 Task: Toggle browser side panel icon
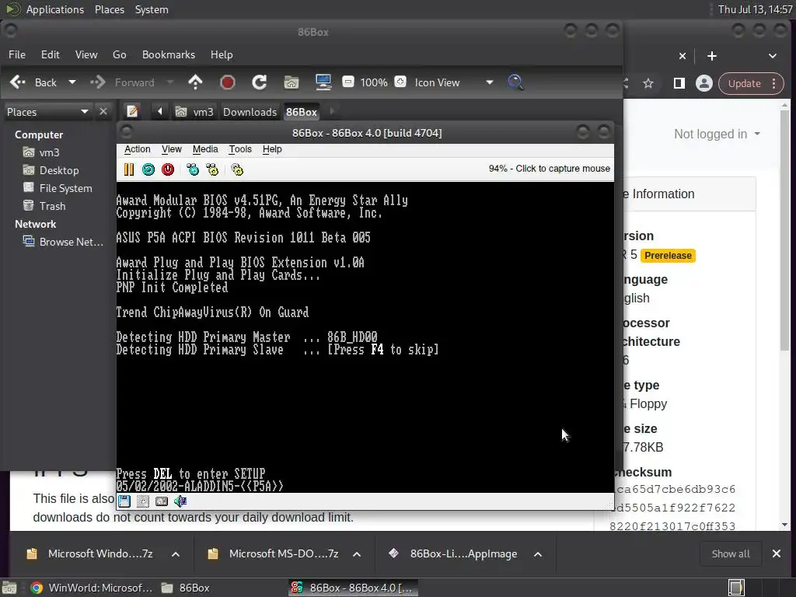pyautogui.click(x=679, y=83)
